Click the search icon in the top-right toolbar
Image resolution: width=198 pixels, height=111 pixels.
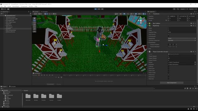tap(178, 9)
